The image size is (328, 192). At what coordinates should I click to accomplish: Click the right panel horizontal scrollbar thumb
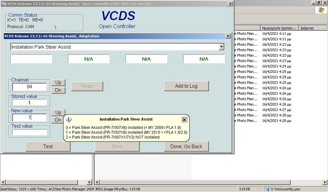point(195,182)
